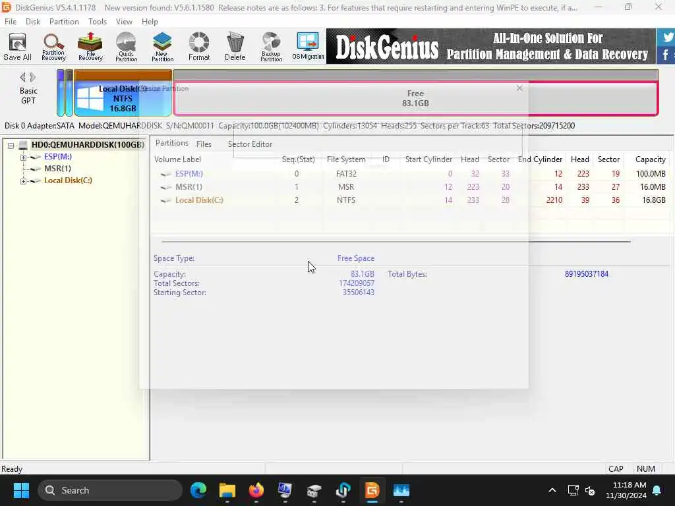Open the Help menu
The image size is (675, 506).
pos(150,22)
